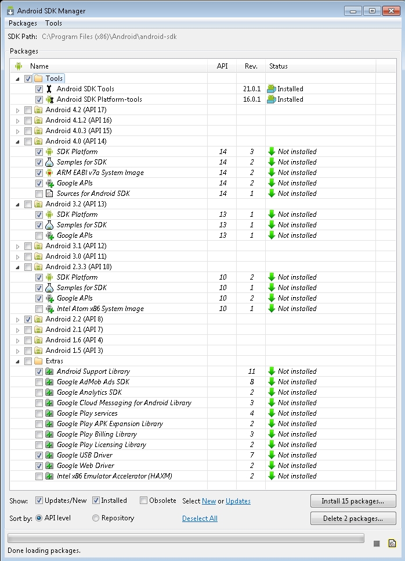Click the Select New link
The image size is (405, 561).
pos(209,501)
